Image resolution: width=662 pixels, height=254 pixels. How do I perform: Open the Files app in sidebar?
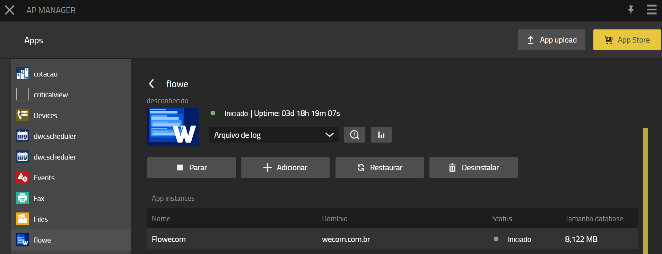tap(41, 219)
